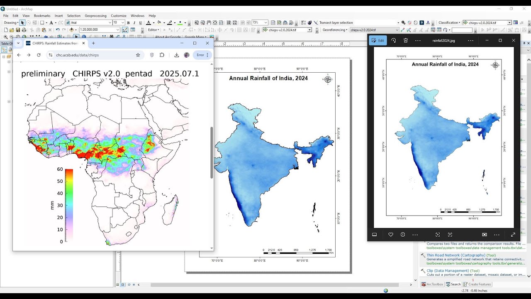Click the blue help question mark icon
This screenshot has width=531, height=299.
(421, 22)
